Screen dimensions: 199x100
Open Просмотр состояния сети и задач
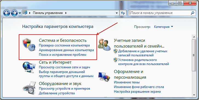pyautogui.click(x=64, y=67)
